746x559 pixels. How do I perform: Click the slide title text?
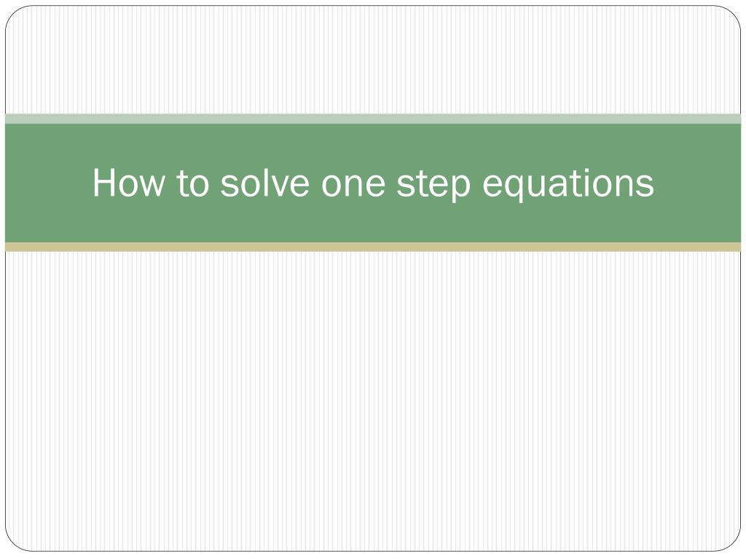(x=373, y=183)
